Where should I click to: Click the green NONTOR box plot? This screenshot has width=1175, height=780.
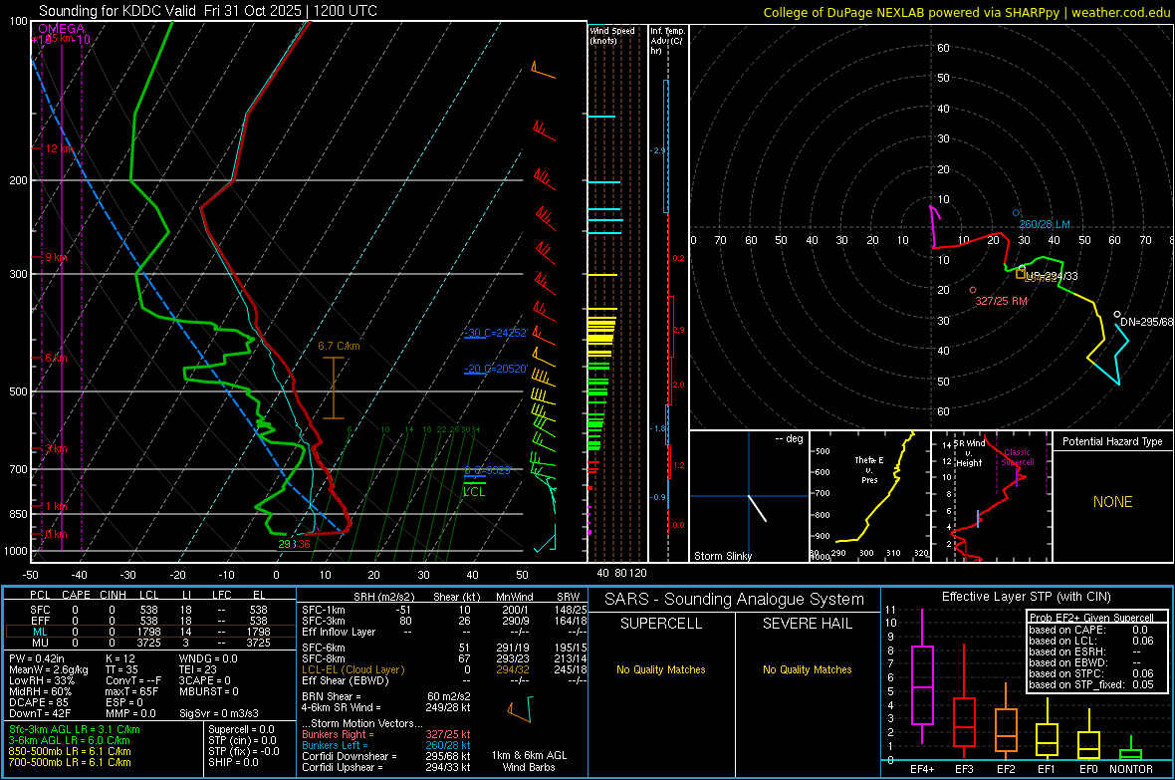(1130, 750)
